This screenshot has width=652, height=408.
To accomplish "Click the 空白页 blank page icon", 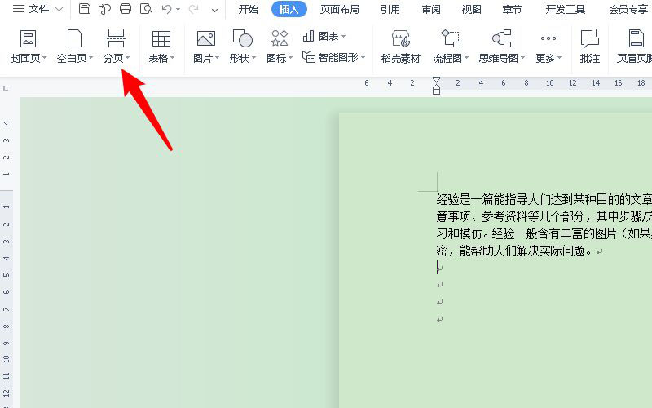I will pos(75,38).
